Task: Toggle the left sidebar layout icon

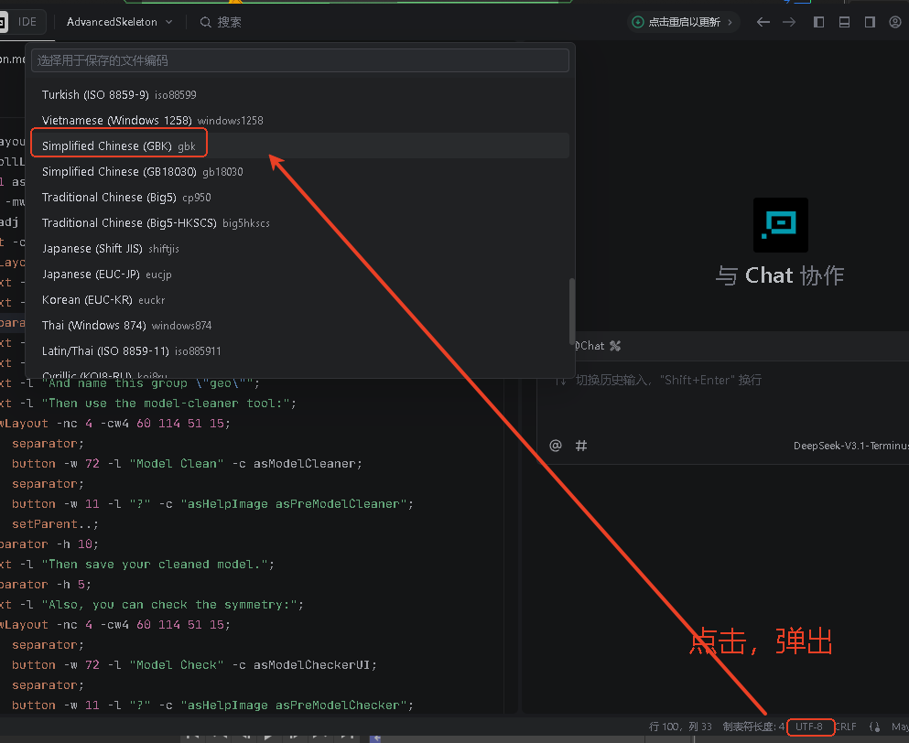Action: [819, 22]
